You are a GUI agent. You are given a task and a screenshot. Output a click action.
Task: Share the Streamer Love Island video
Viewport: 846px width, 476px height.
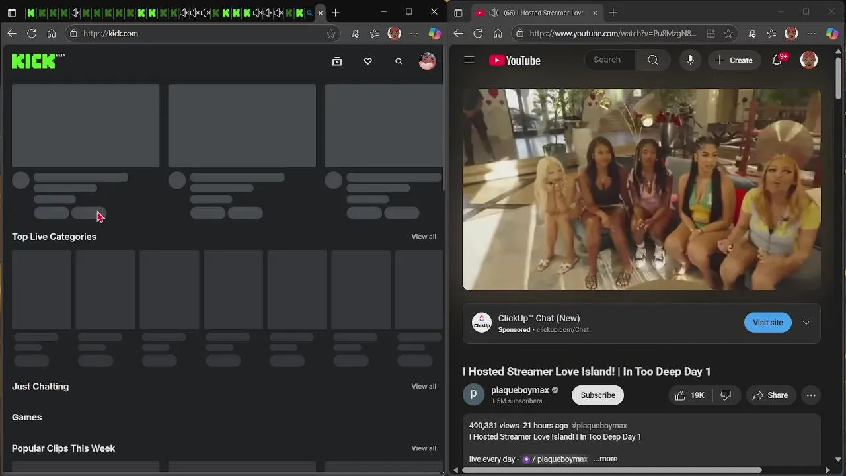click(770, 395)
